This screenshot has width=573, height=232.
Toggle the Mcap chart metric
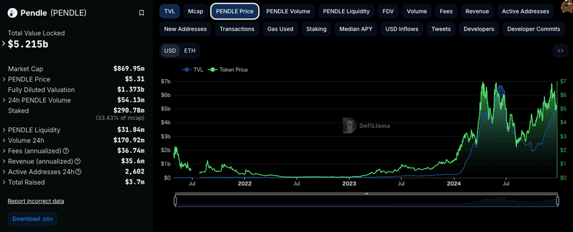196,12
